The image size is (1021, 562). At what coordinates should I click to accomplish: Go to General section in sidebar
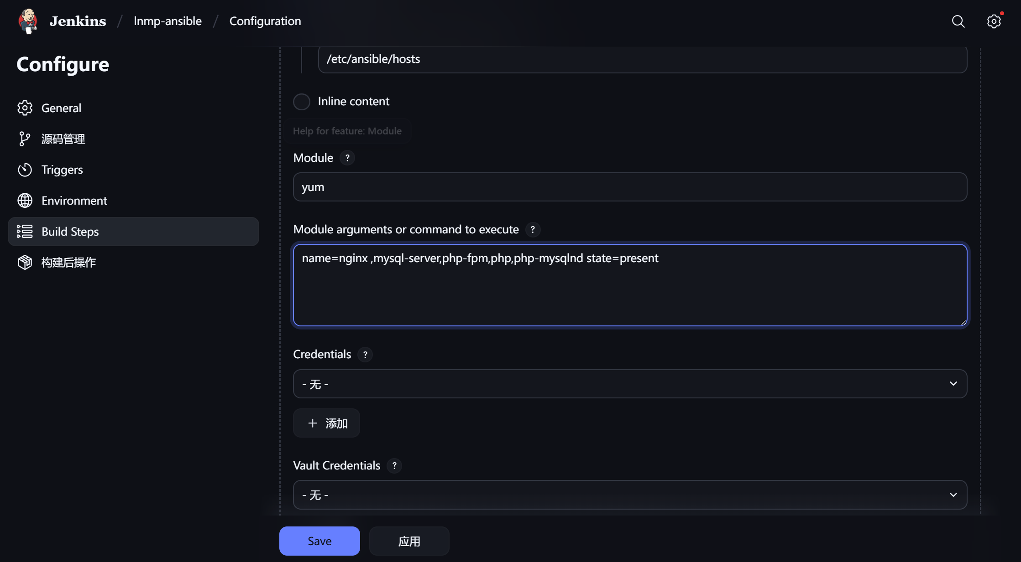61,108
